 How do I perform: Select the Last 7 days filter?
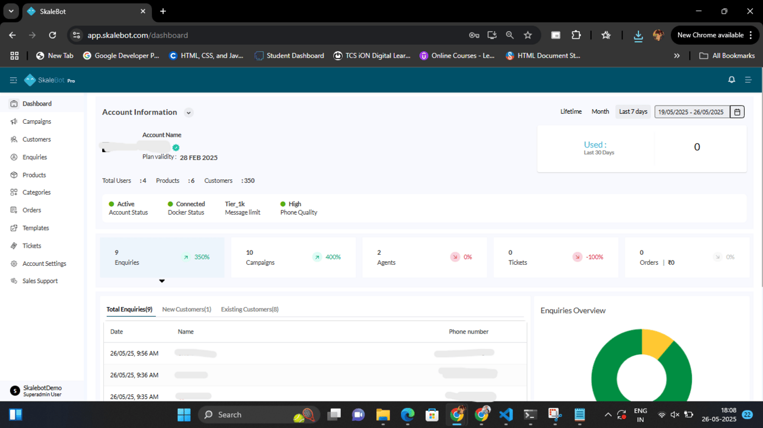pos(633,111)
